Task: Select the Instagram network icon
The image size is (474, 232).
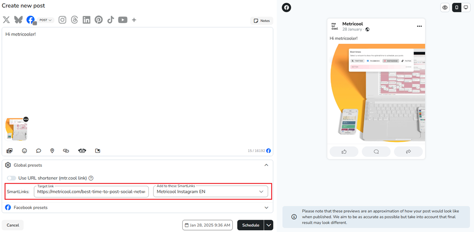Action: 62,20
